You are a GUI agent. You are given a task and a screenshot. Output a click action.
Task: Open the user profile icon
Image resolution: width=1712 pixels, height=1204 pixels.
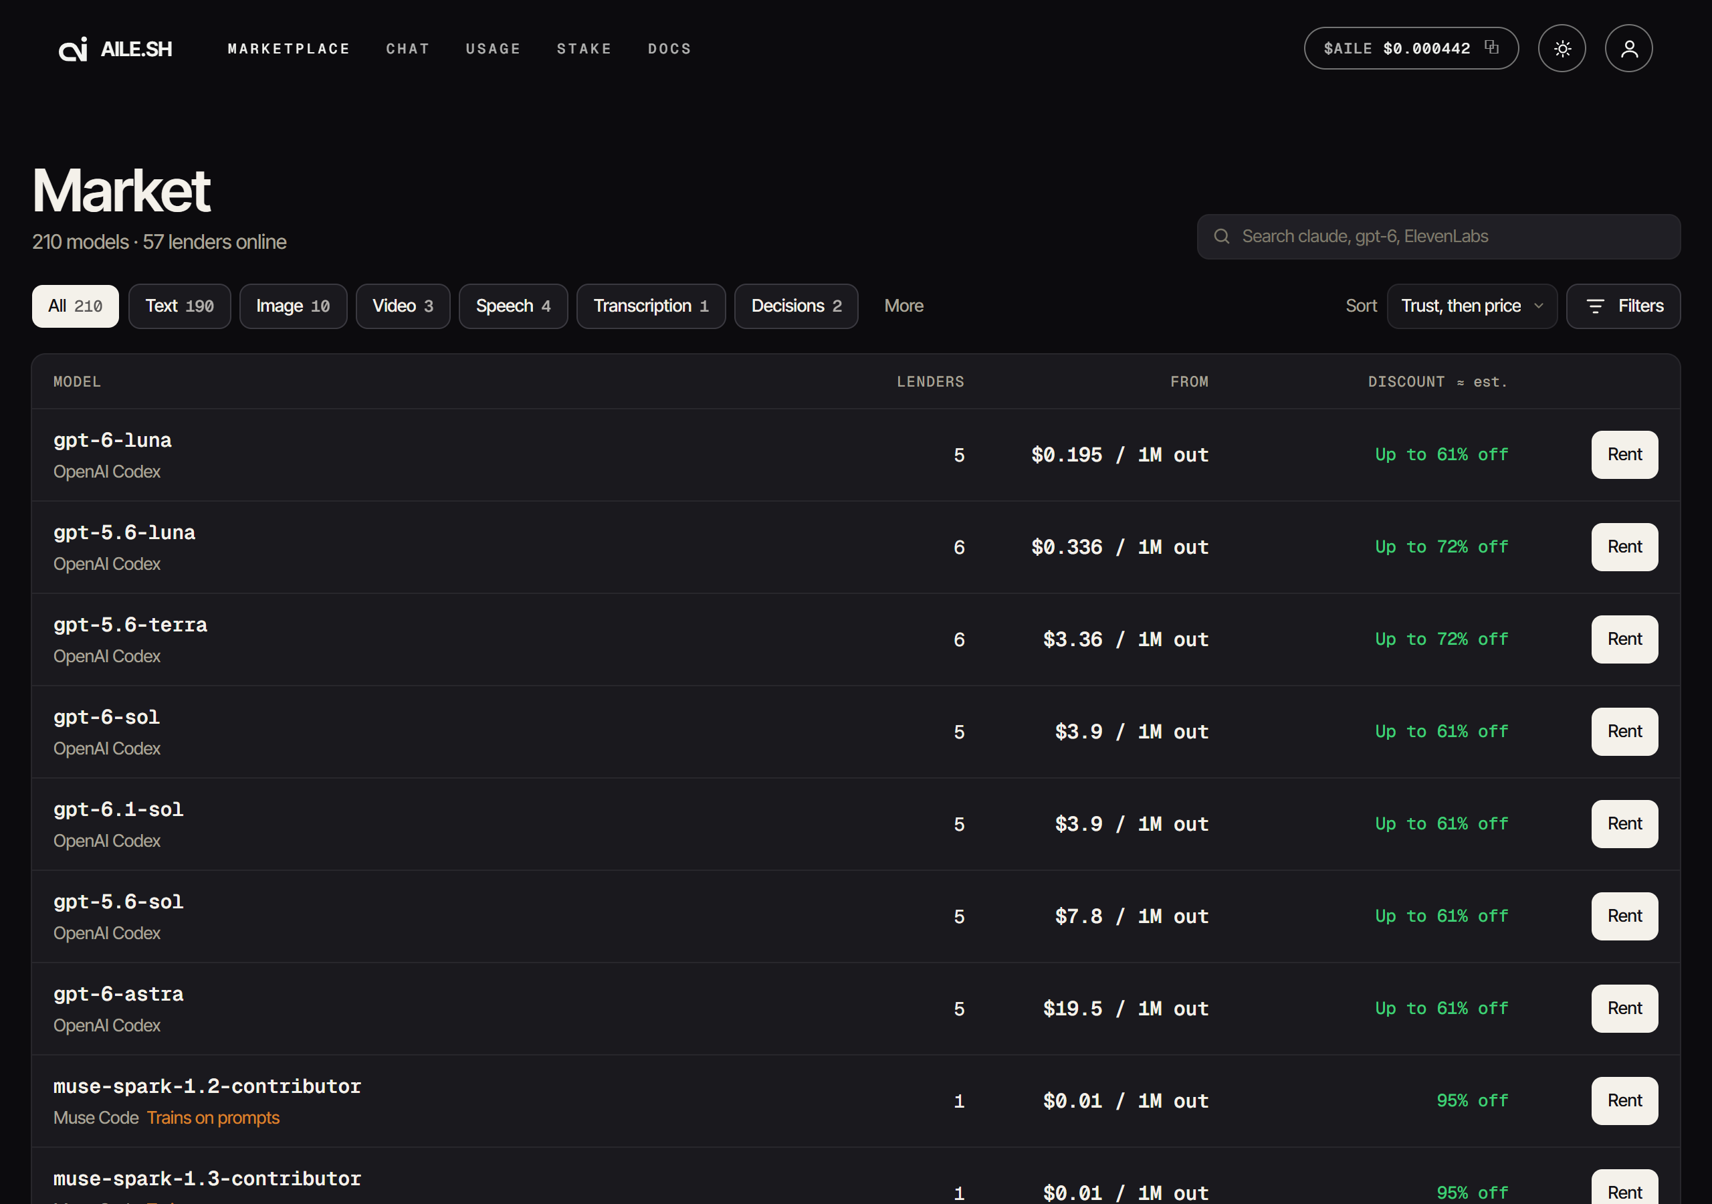pyautogui.click(x=1628, y=48)
